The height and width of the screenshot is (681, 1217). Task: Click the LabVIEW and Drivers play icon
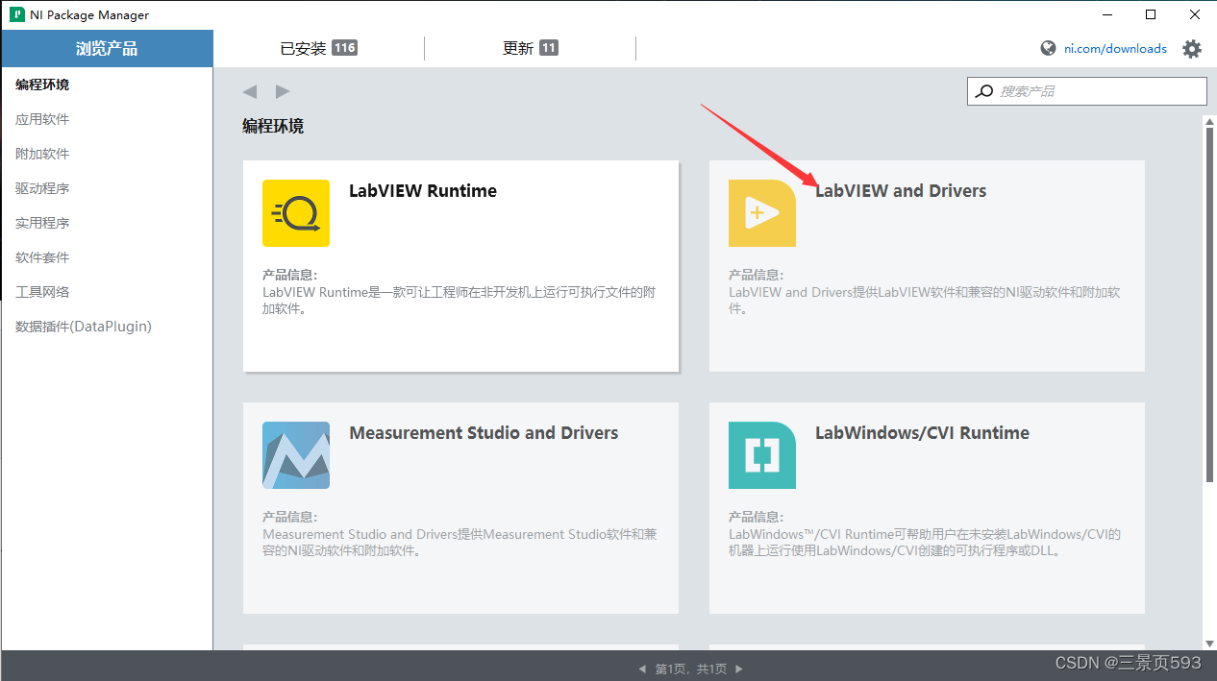(761, 213)
